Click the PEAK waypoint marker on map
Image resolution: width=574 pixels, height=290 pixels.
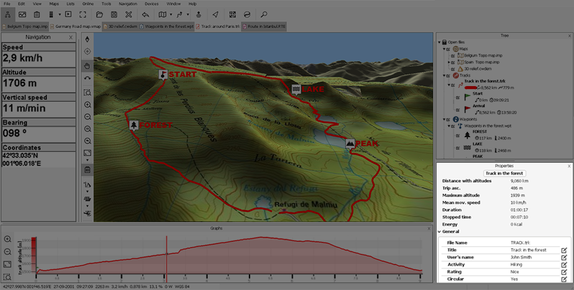(x=351, y=143)
